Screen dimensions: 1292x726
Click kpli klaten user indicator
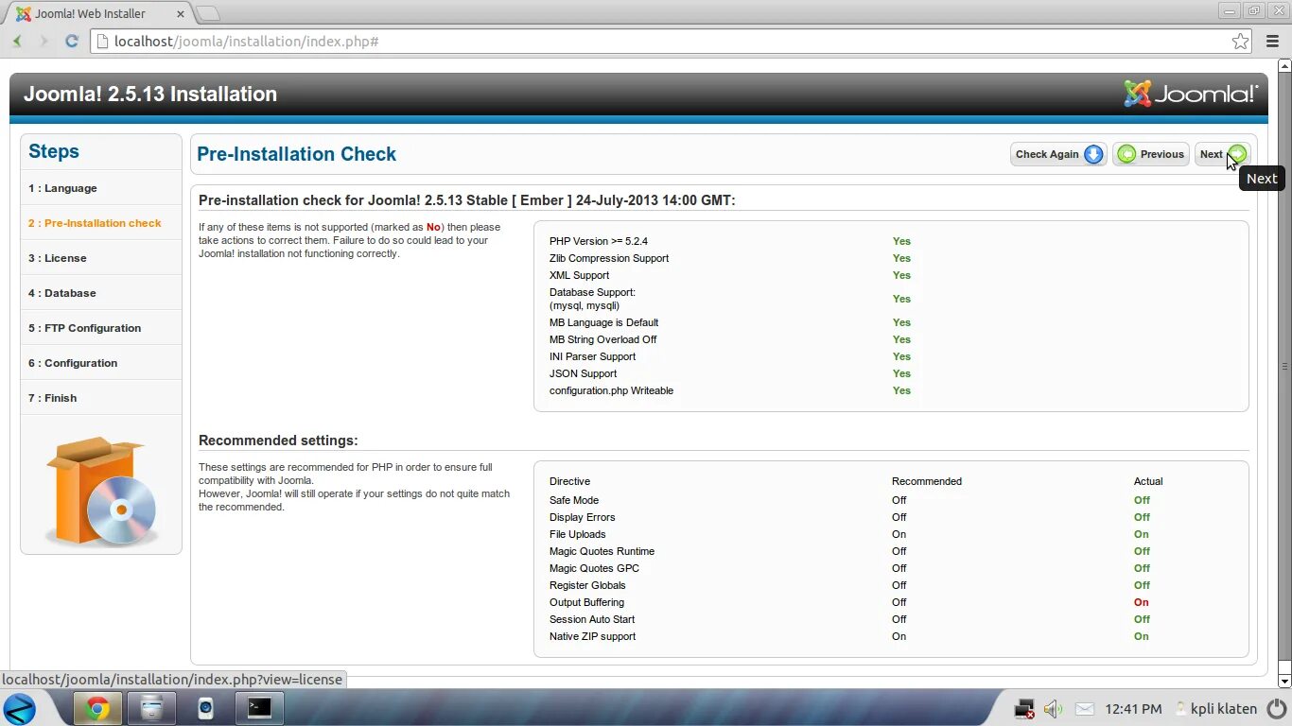click(x=1216, y=708)
